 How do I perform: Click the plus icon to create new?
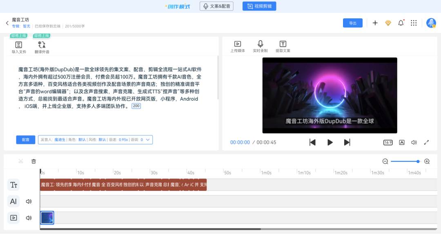(x=375, y=23)
